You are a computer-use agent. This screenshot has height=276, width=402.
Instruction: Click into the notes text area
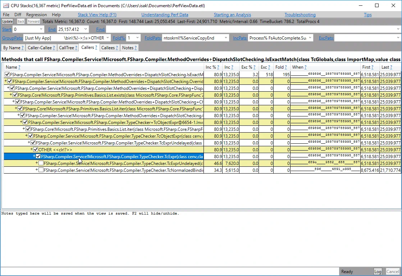coord(201,238)
